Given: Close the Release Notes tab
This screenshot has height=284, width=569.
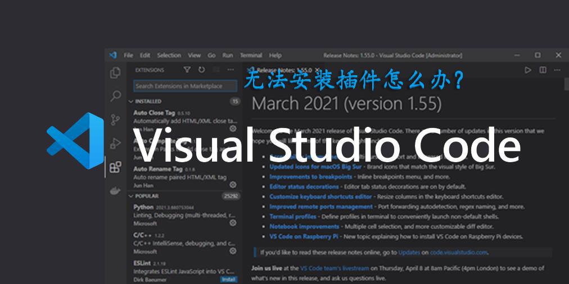Looking at the screenshot, I should [x=318, y=70].
